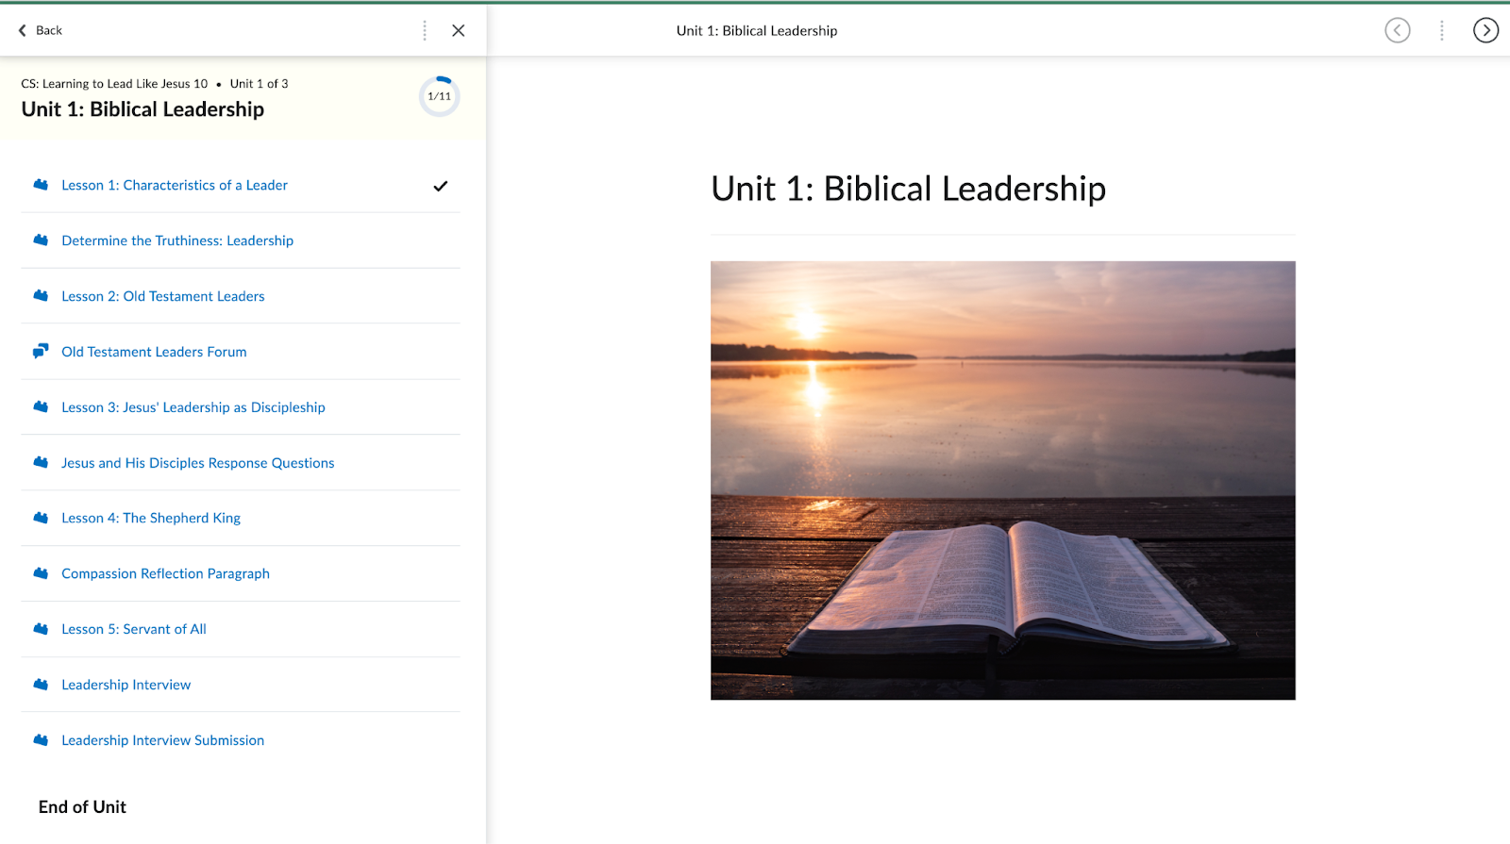Click icon beside Leadership Interview Submission
This screenshot has width=1510, height=844.
coord(41,740)
